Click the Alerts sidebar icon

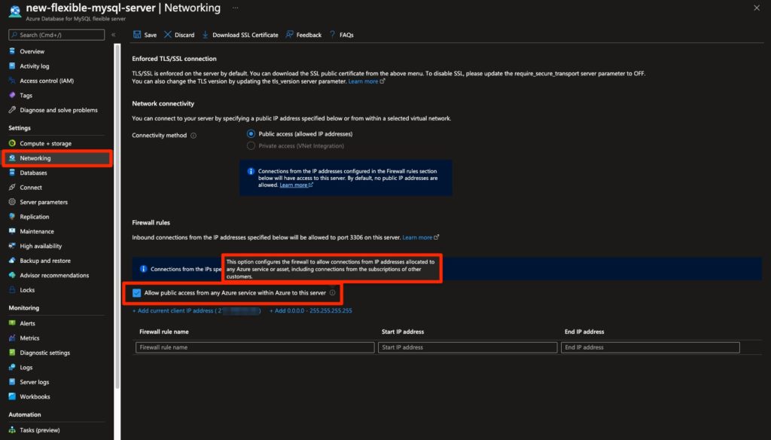(x=12, y=323)
